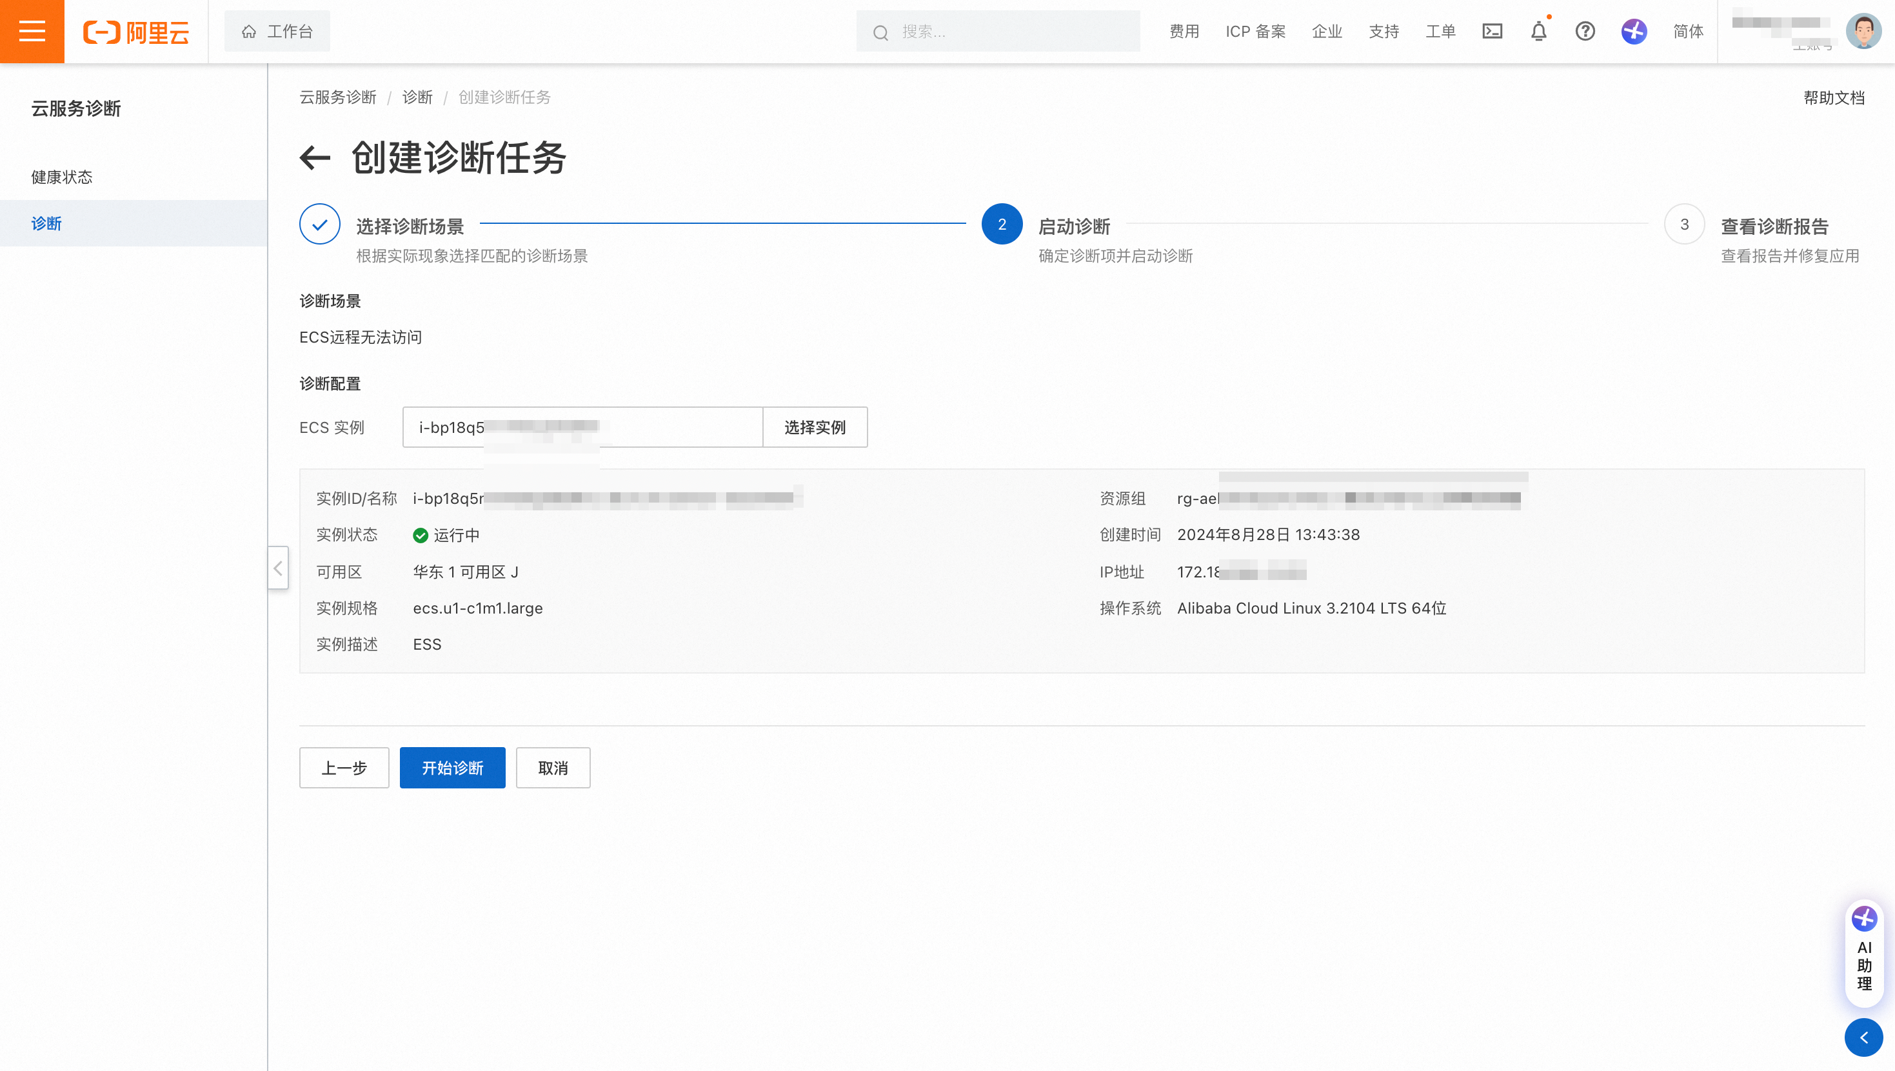Open the 工作台 workbench
1895x1071 pixels.
(x=277, y=32)
